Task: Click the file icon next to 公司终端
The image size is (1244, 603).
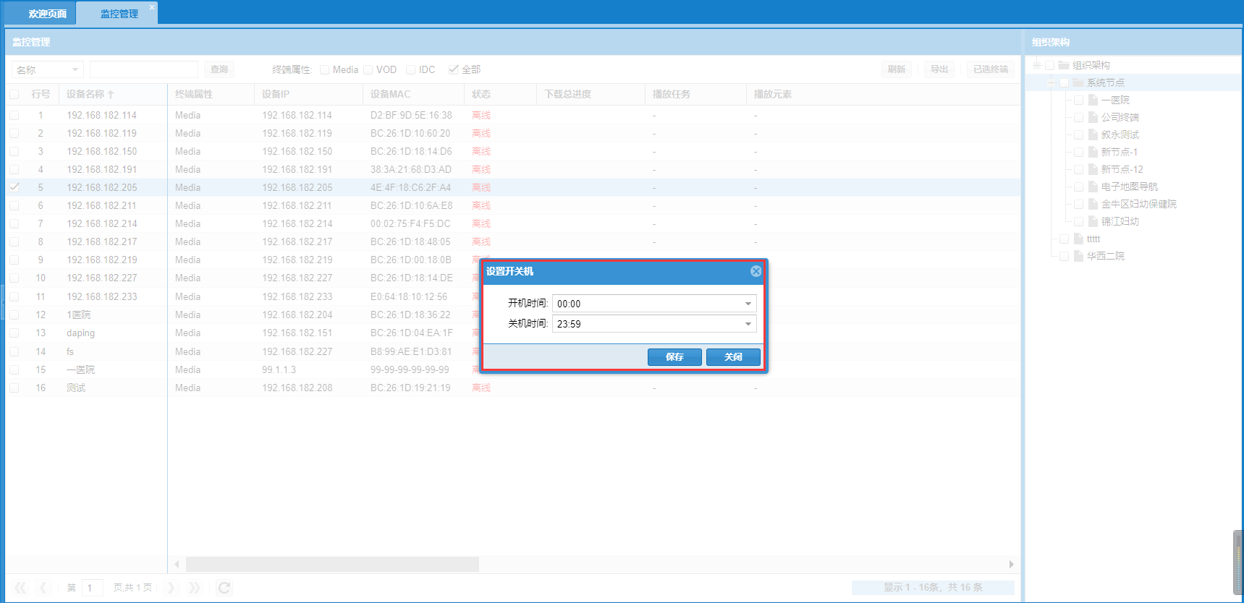Action: click(1093, 117)
